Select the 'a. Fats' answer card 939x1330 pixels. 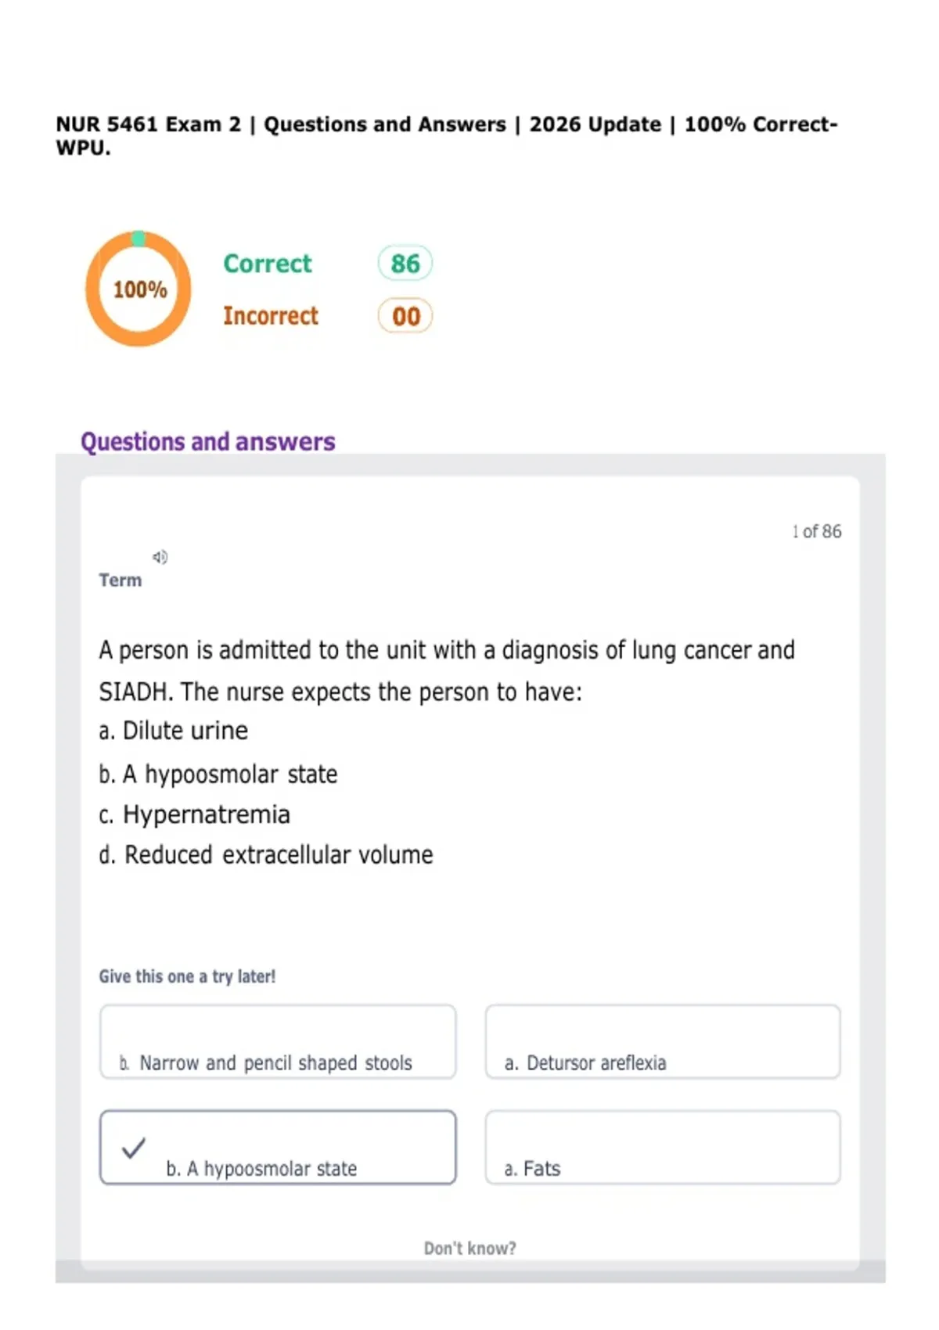[x=663, y=1147]
